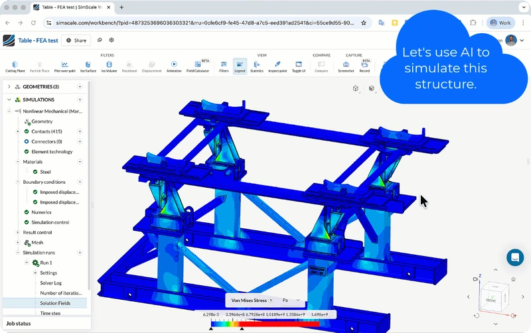Viewport: 531px width, 333px height.
Task: Expand the Mesh node
Action: pos(18,242)
